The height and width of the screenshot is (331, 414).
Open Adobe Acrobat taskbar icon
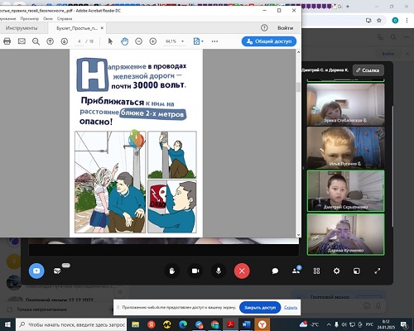point(230,324)
